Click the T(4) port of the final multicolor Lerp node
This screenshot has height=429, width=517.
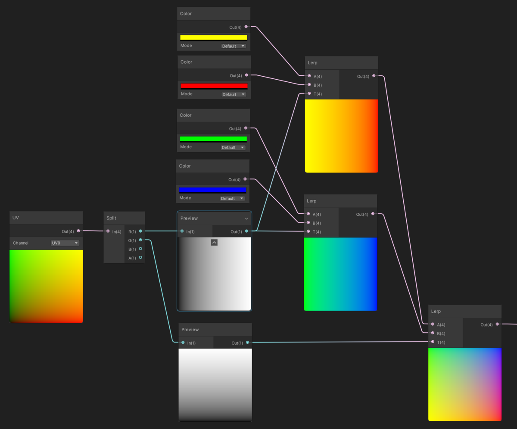tap(433, 342)
